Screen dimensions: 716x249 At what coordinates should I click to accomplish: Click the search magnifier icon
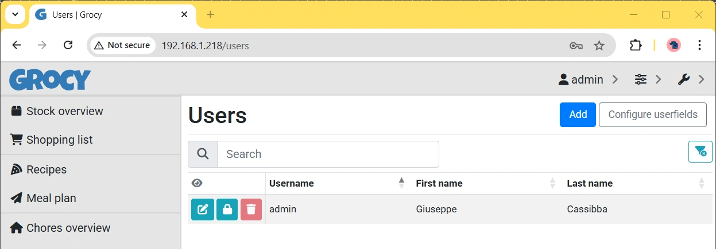pyautogui.click(x=203, y=154)
